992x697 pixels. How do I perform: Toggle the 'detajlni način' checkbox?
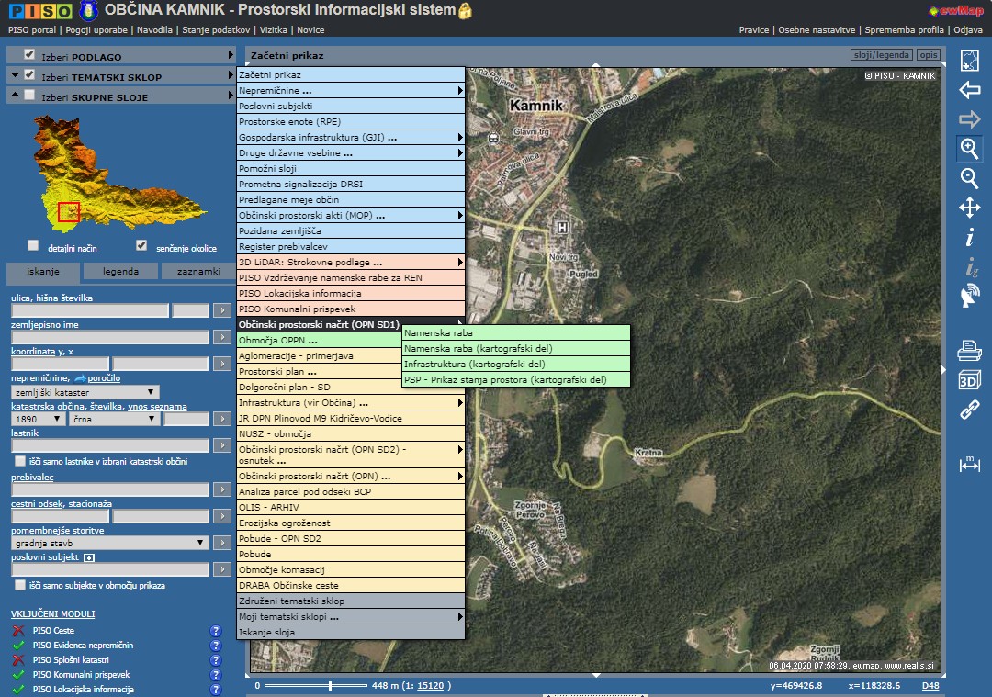pos(34,246)
